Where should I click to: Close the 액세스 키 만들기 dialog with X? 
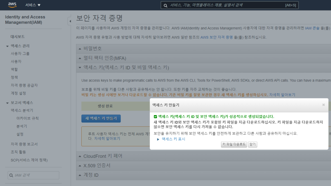[323, 105]
